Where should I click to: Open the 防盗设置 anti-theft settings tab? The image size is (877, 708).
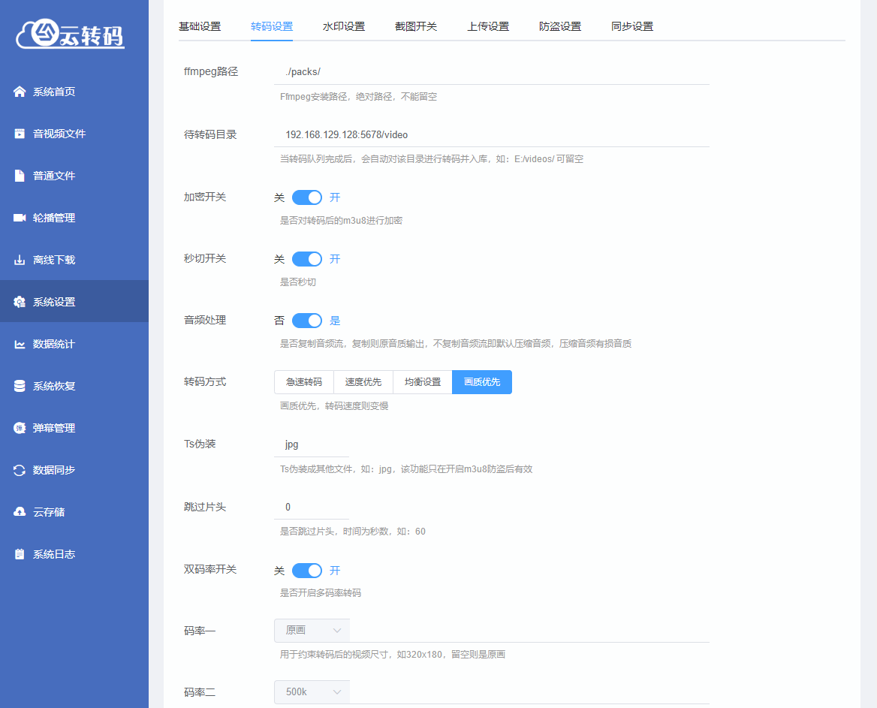click(559, 26)
